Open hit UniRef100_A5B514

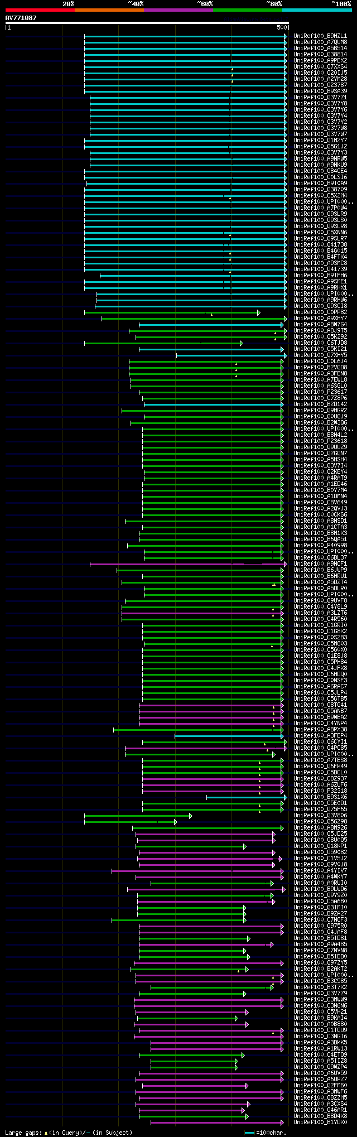320,49
